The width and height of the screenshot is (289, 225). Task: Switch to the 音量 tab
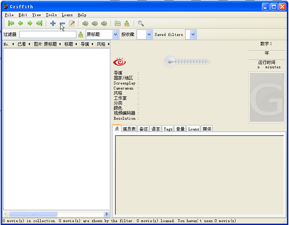click(x=180, y=129)
